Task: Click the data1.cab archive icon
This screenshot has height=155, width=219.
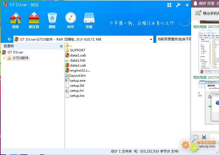Action: pos(67,55)
